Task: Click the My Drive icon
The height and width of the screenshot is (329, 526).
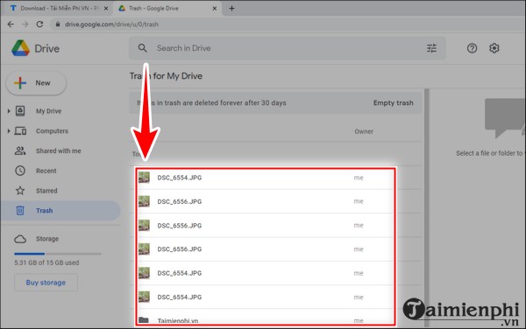Action: click(20, 111)
